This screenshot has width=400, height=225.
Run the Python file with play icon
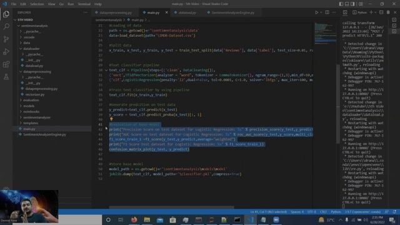pos(317,12)
